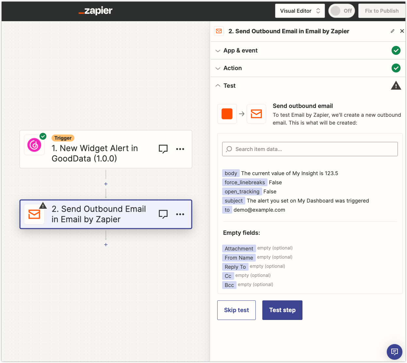Select the Send Outbound Email step card
This screenshot has height=363, width=407.
pos(106,214)
